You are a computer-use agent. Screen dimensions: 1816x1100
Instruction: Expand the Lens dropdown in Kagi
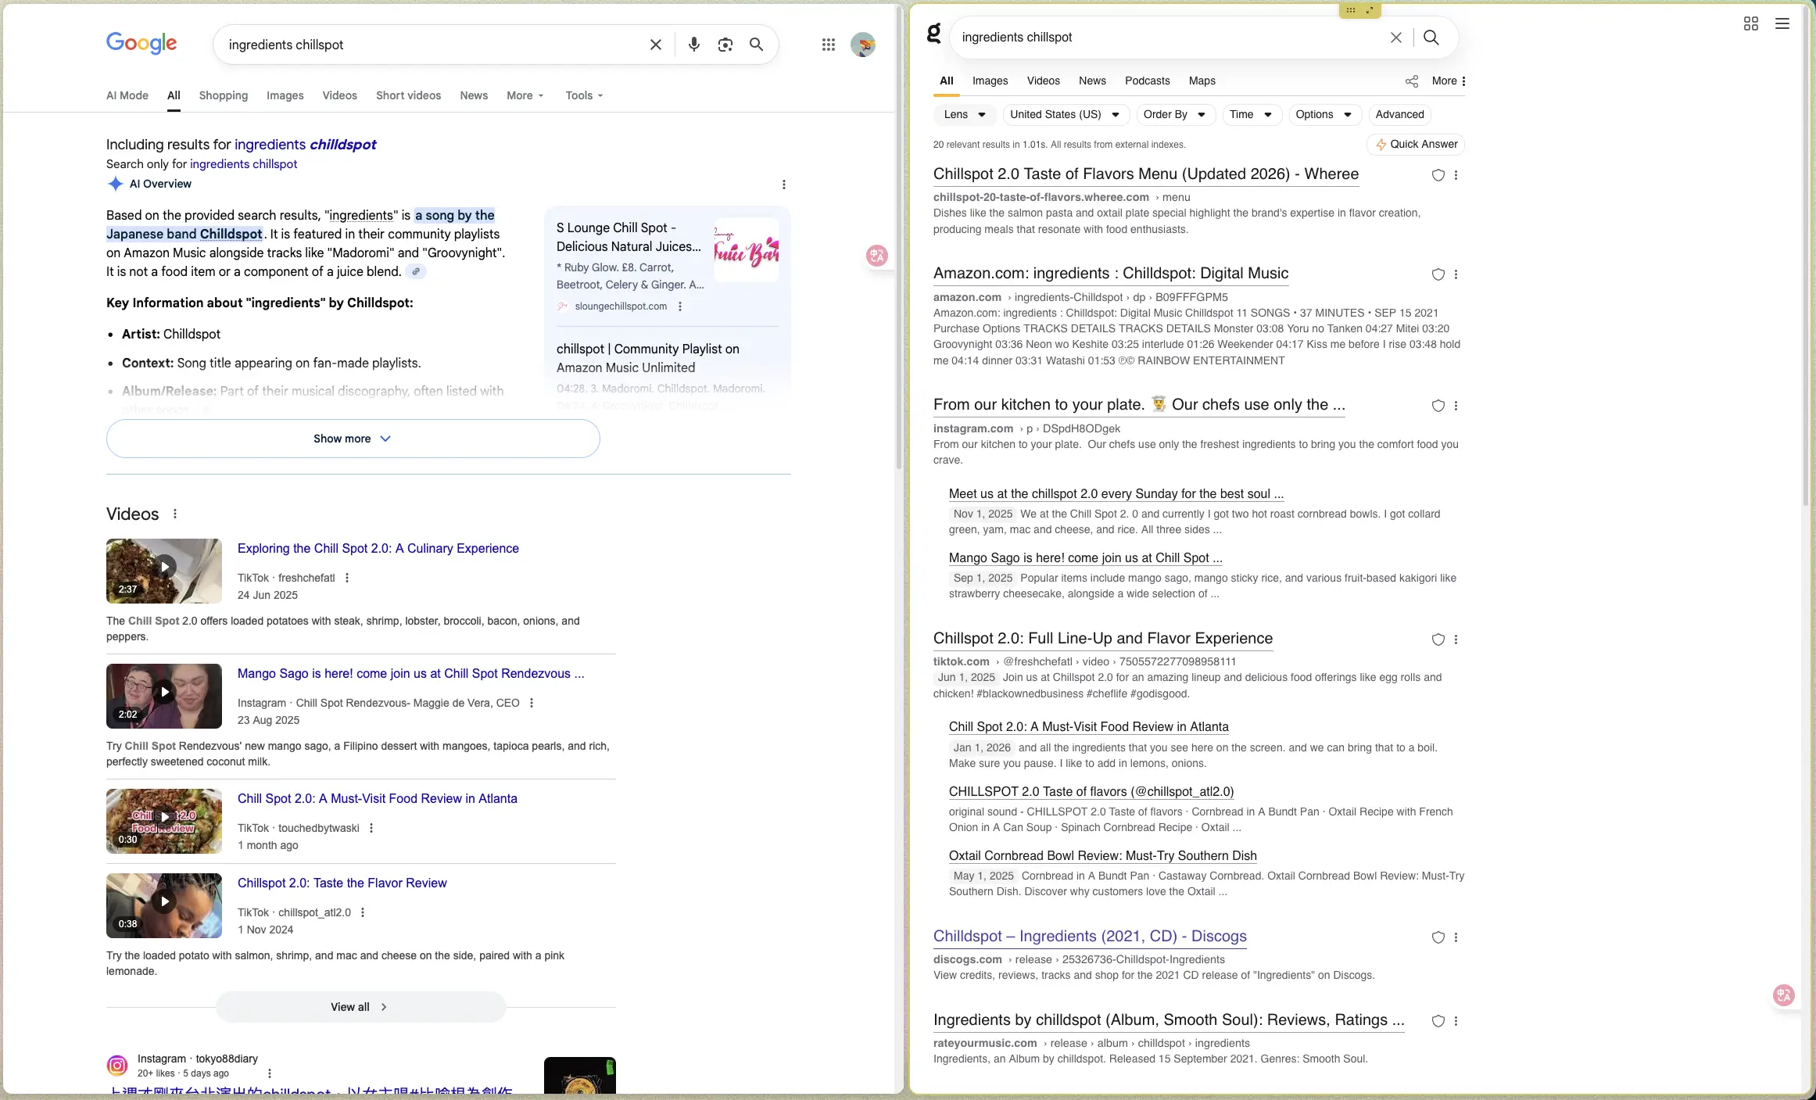coord(965,115)
